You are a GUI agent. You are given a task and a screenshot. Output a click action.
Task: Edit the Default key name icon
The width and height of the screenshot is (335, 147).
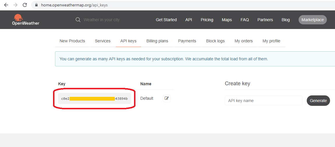(x=167, y=98)
